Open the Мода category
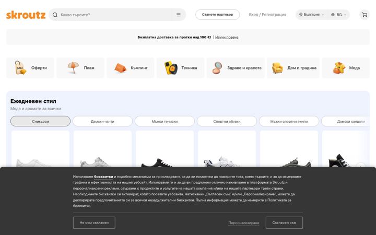 click(346, 68)
